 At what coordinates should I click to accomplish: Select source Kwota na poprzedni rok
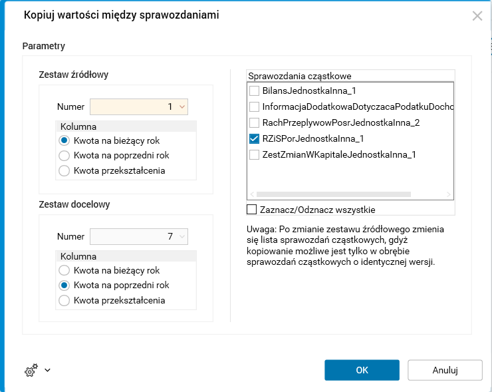[x=64, y=156]
